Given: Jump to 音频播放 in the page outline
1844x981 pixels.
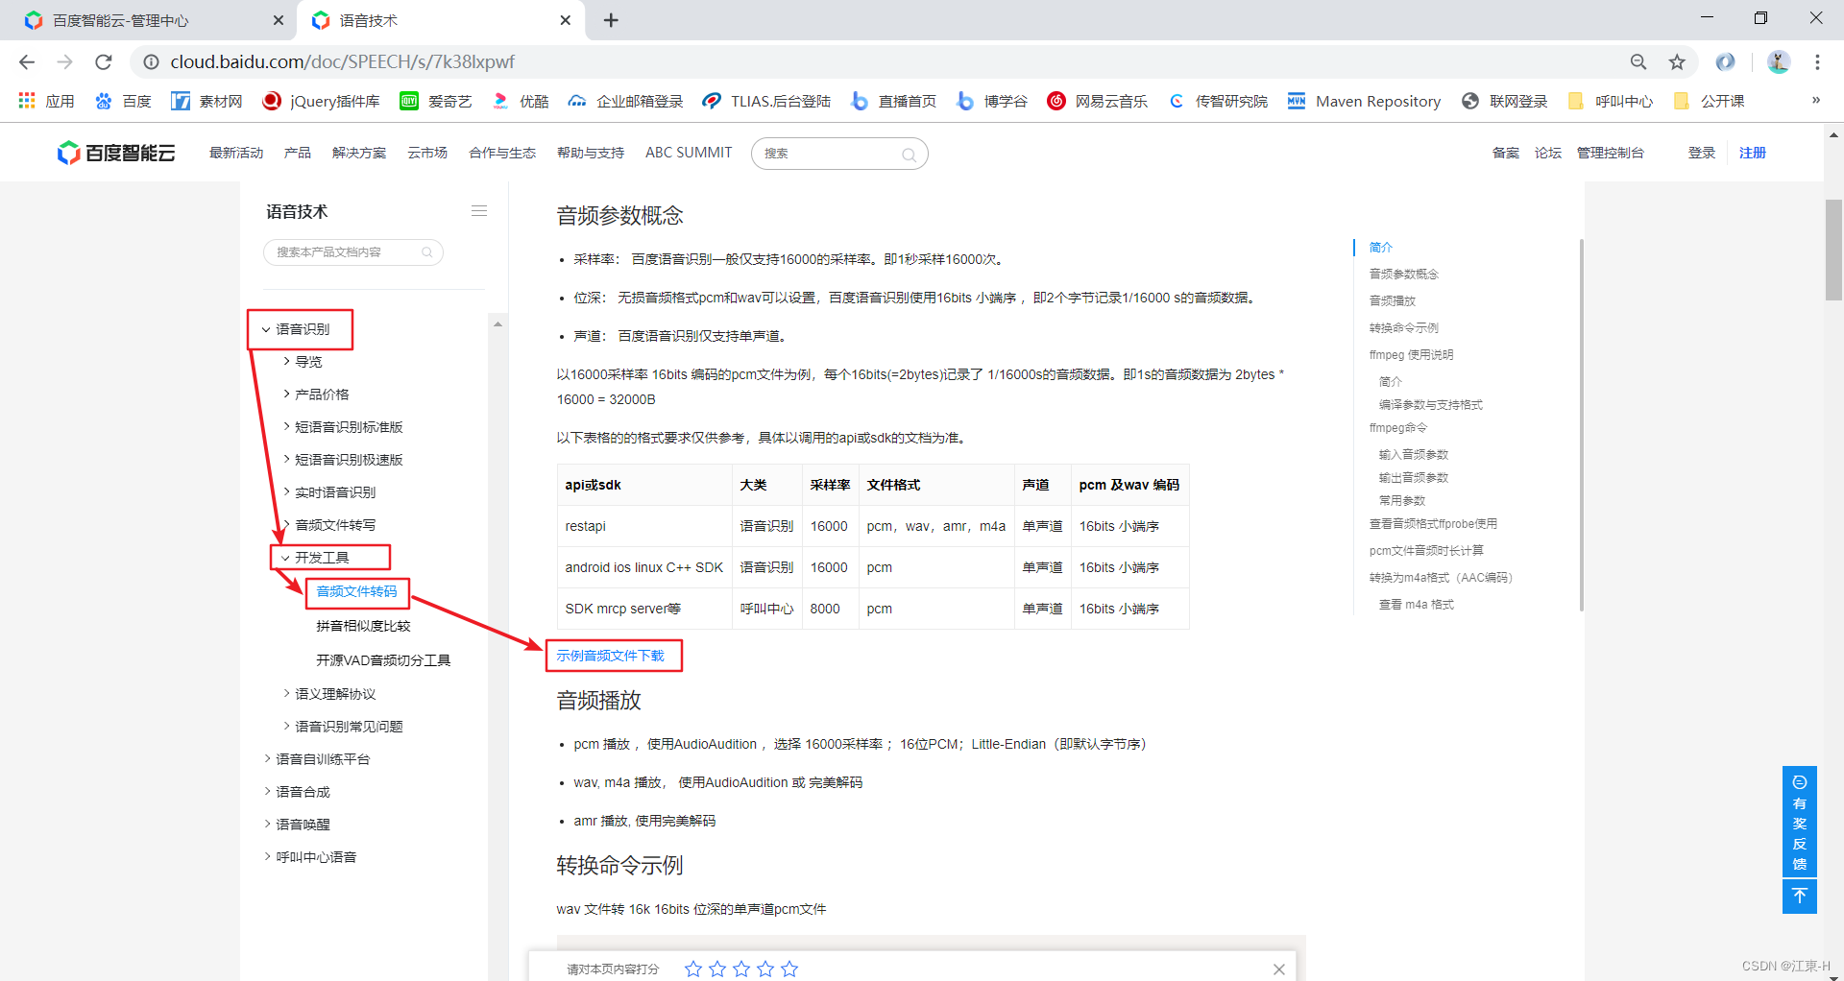Looking at the screenshot, I should pos(1393,300).
